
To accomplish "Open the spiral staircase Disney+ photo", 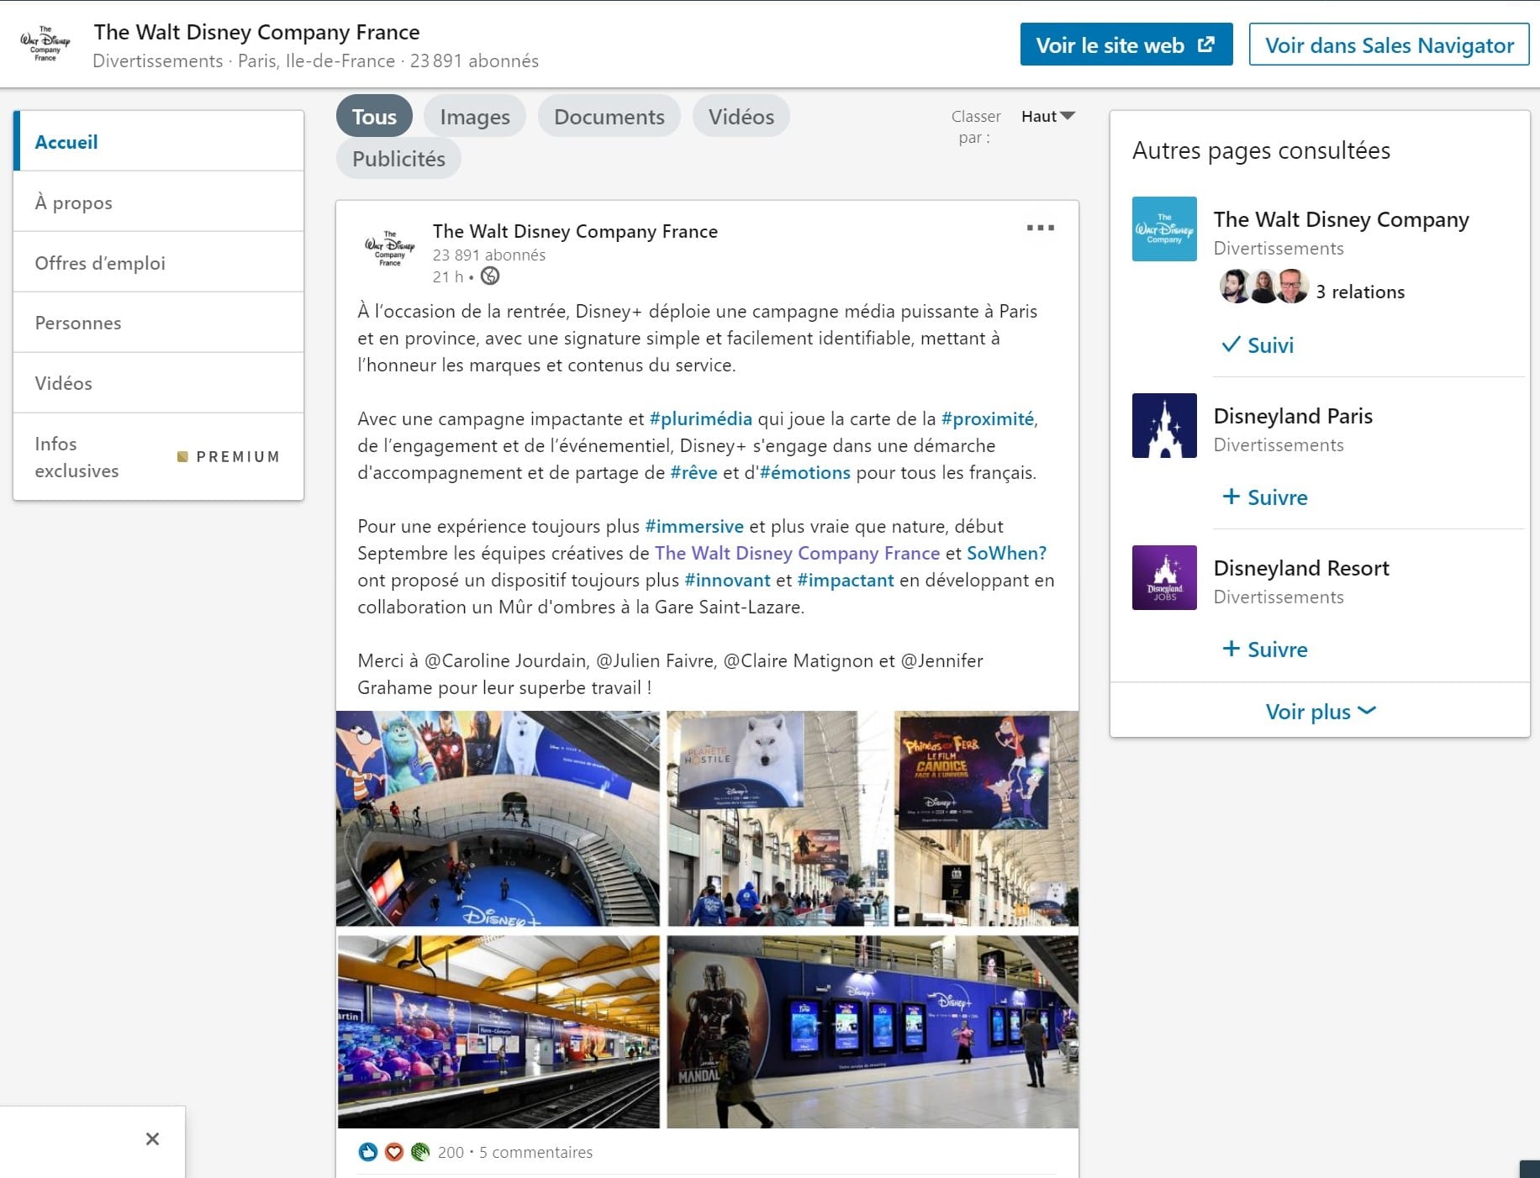I will point(498,818).
